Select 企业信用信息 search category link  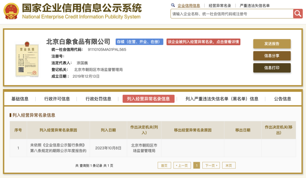point(189,6)
